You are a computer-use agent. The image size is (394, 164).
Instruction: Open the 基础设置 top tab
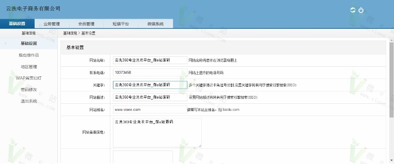tap(17, 24)
